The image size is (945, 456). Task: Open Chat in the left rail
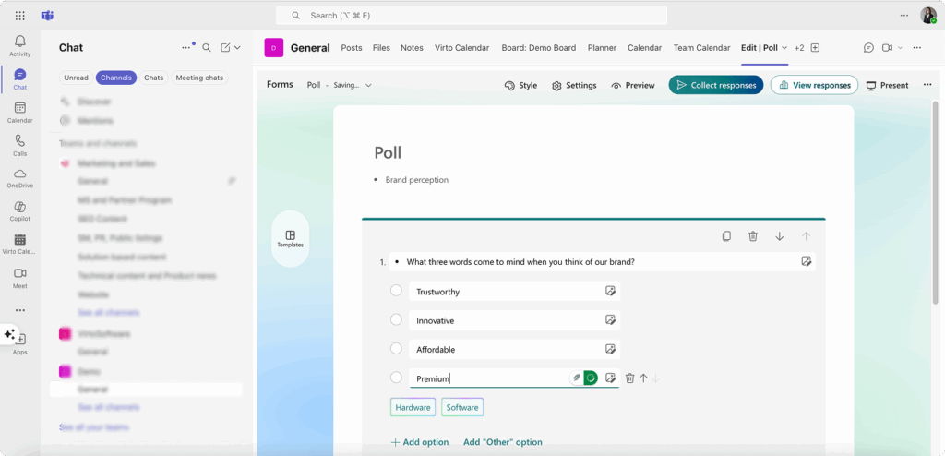pyautogui.click(x=20, y=79)
